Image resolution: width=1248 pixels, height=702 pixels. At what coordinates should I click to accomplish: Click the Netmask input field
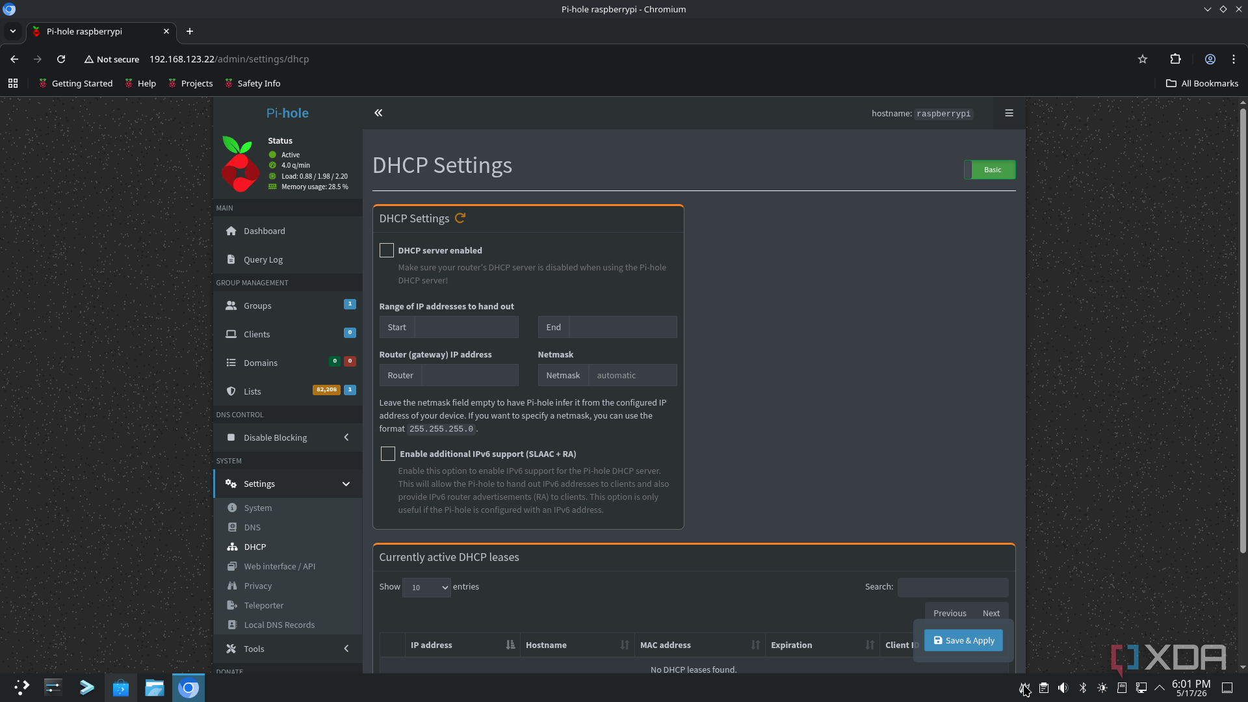click(x=632, y=376)
